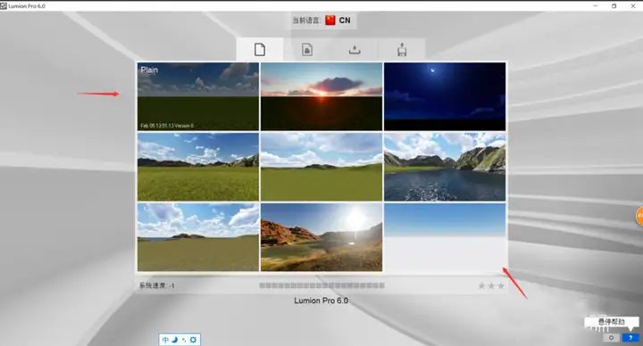Select the Plain scene thumbnail
This screenshot has height=346, width=643.
[198, 96]
